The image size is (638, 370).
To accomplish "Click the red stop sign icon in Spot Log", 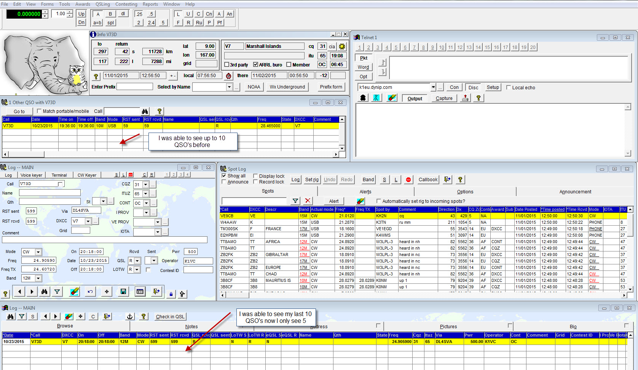I will 408,180.
